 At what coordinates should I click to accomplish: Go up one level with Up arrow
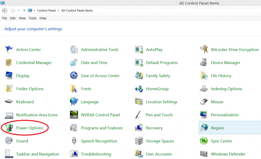[24, 10]
